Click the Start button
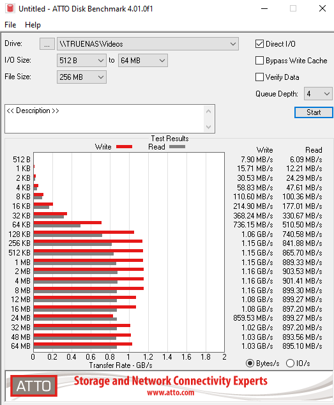The width and height of the screenshot is (334, 405). coord(314,112)
